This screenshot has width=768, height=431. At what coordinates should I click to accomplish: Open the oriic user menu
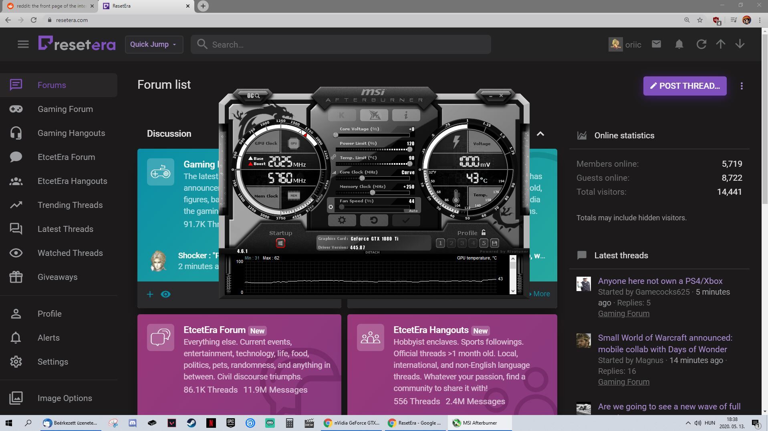pyautogui.click(x=625, y=44)
